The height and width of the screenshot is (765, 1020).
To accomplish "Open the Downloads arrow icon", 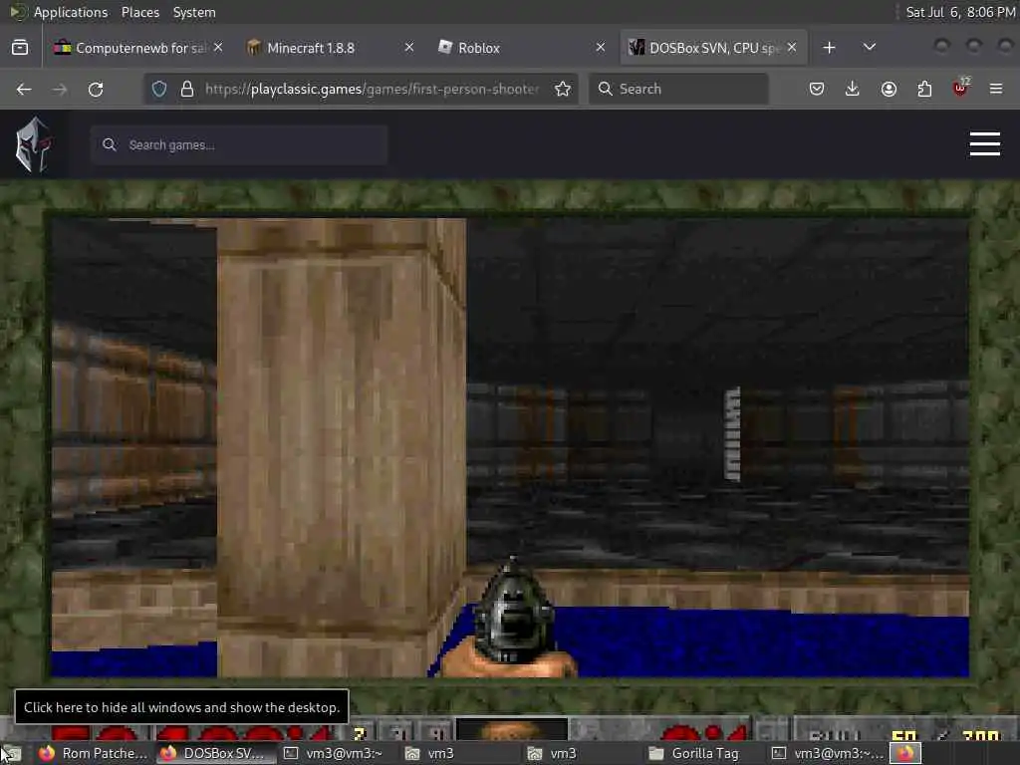I will tap(853, 89).
